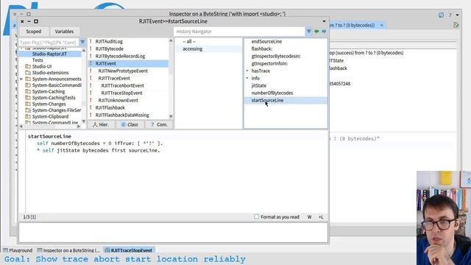Toggle the Variables view button
This screenshot has width=471, height=265.
pyautogui.click(x=64, y=32)
